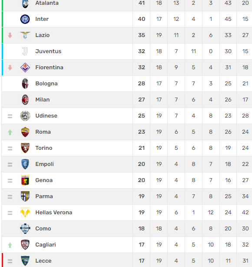Viewport: 252px width, 267px height.
Task: Click the Lazio eagle crest
Action: pos(25,35)
